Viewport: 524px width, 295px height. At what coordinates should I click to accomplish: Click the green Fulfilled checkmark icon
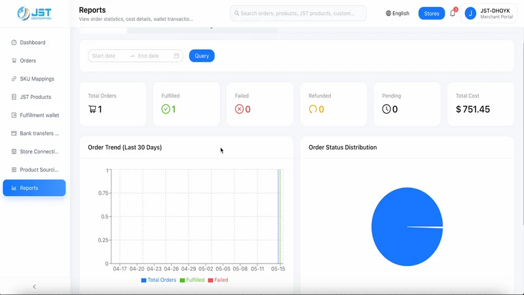(166, 109)
